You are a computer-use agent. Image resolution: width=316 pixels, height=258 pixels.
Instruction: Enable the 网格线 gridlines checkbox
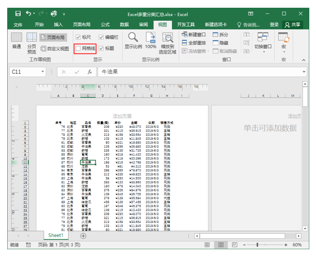78,49
